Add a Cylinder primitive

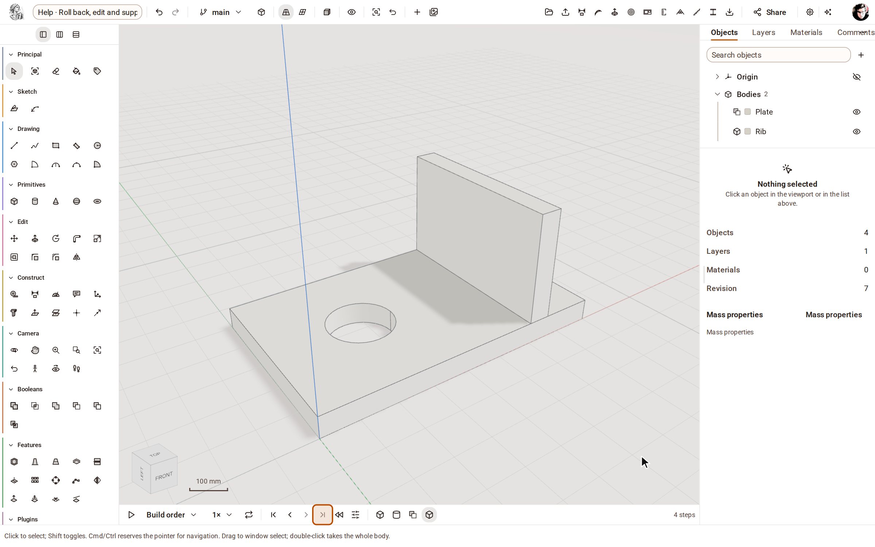35,201
